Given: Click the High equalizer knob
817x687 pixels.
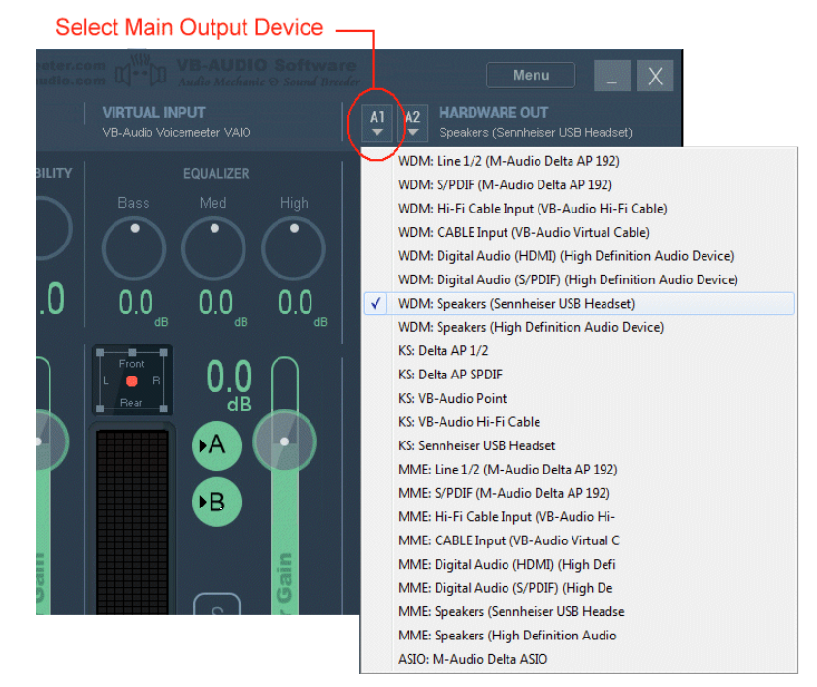Looking at the screenshot, I should [x=293, y=248].
